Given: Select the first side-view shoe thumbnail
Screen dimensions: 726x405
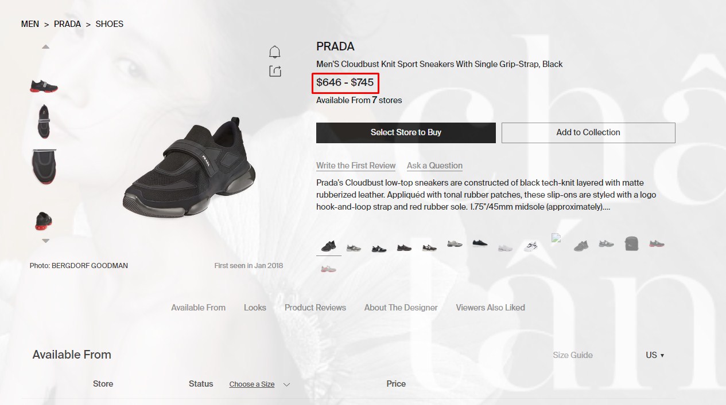Looking at the screenshot, I should pyautogui.click(x=44, y=86).
